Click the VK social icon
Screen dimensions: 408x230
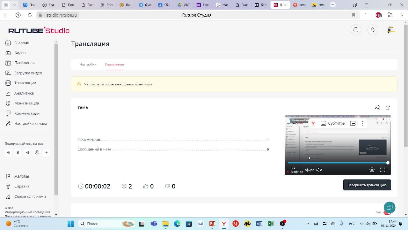pos(8,153)
